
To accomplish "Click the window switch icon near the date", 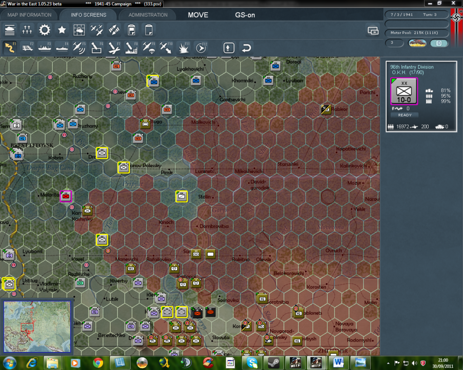I will click(x=373, y=30).
